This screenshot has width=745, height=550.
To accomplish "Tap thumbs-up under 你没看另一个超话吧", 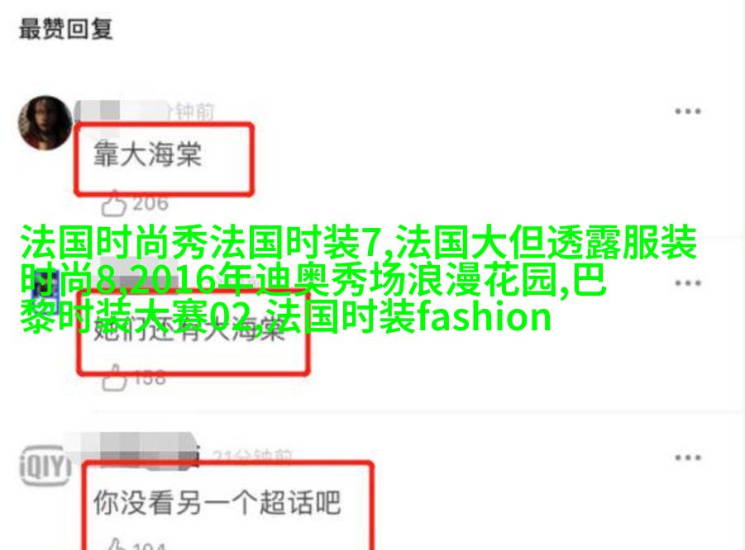I will click(x=114, y=544).
